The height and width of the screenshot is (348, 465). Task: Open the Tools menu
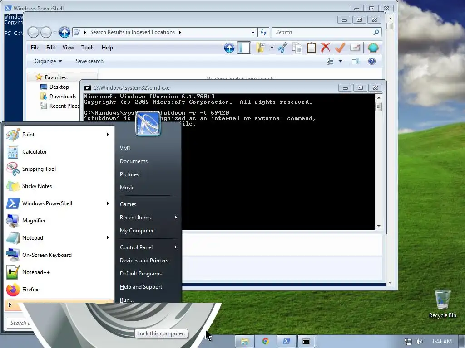click(x=88, y=48)
